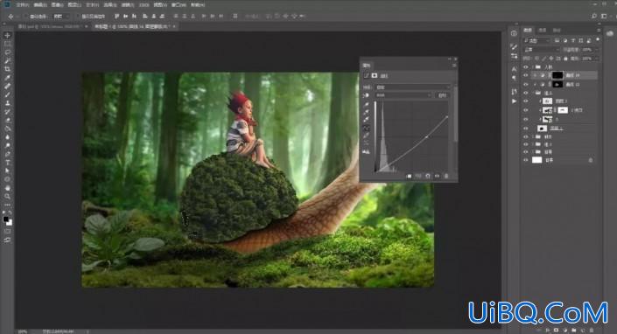Screen dimensions: 617x334
Task: Select the Eyedropper tool in the toolbox
Action: [7, 78]
